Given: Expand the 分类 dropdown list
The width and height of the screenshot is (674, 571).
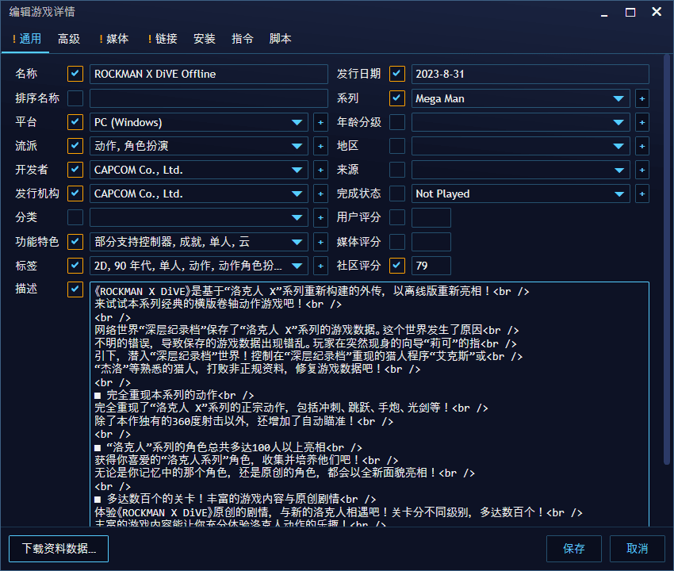Looking at the screenshot, I should coord(297,217).
